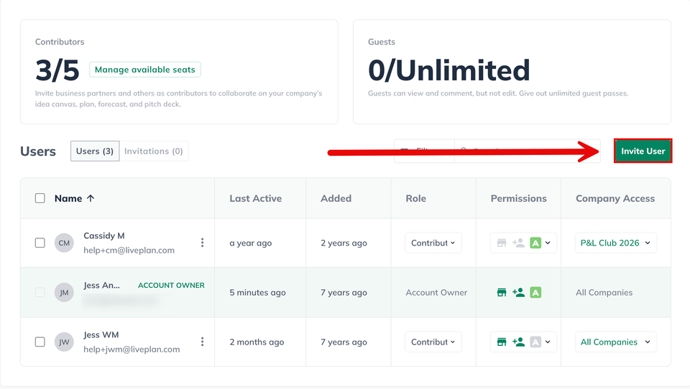Click the Name column sort arrow
690x389 pixels.
click(x=91, y=198)
